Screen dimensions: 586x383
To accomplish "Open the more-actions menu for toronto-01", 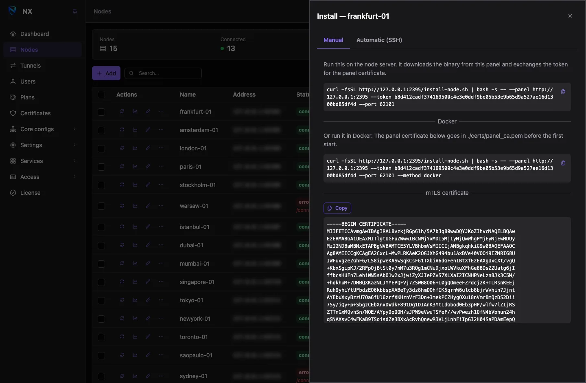I will point(161,337).
